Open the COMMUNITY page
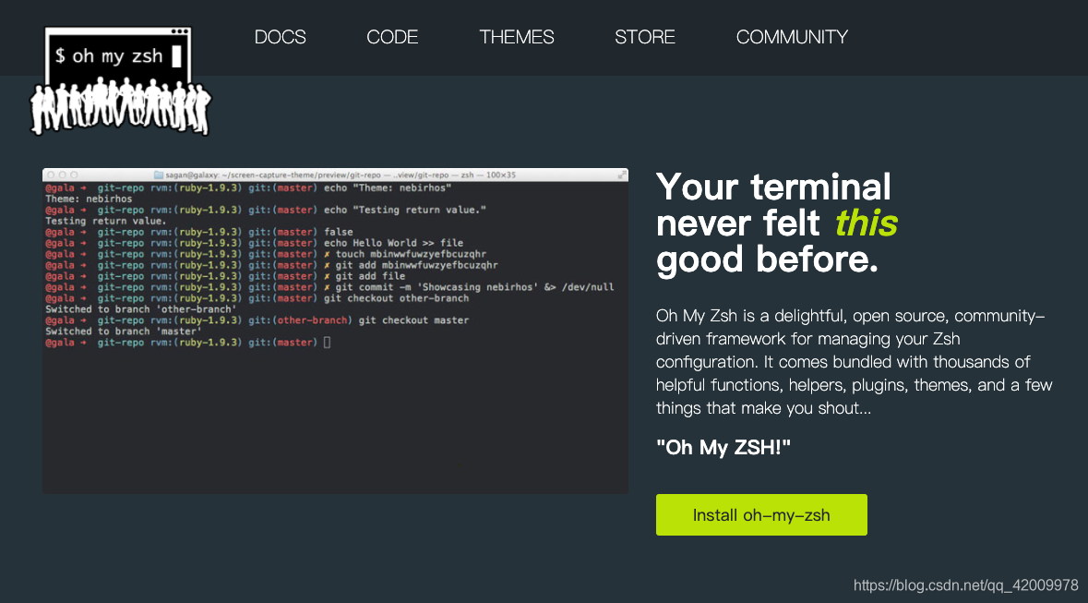This screenshot has width=1088, height=603. pos(792,37)
